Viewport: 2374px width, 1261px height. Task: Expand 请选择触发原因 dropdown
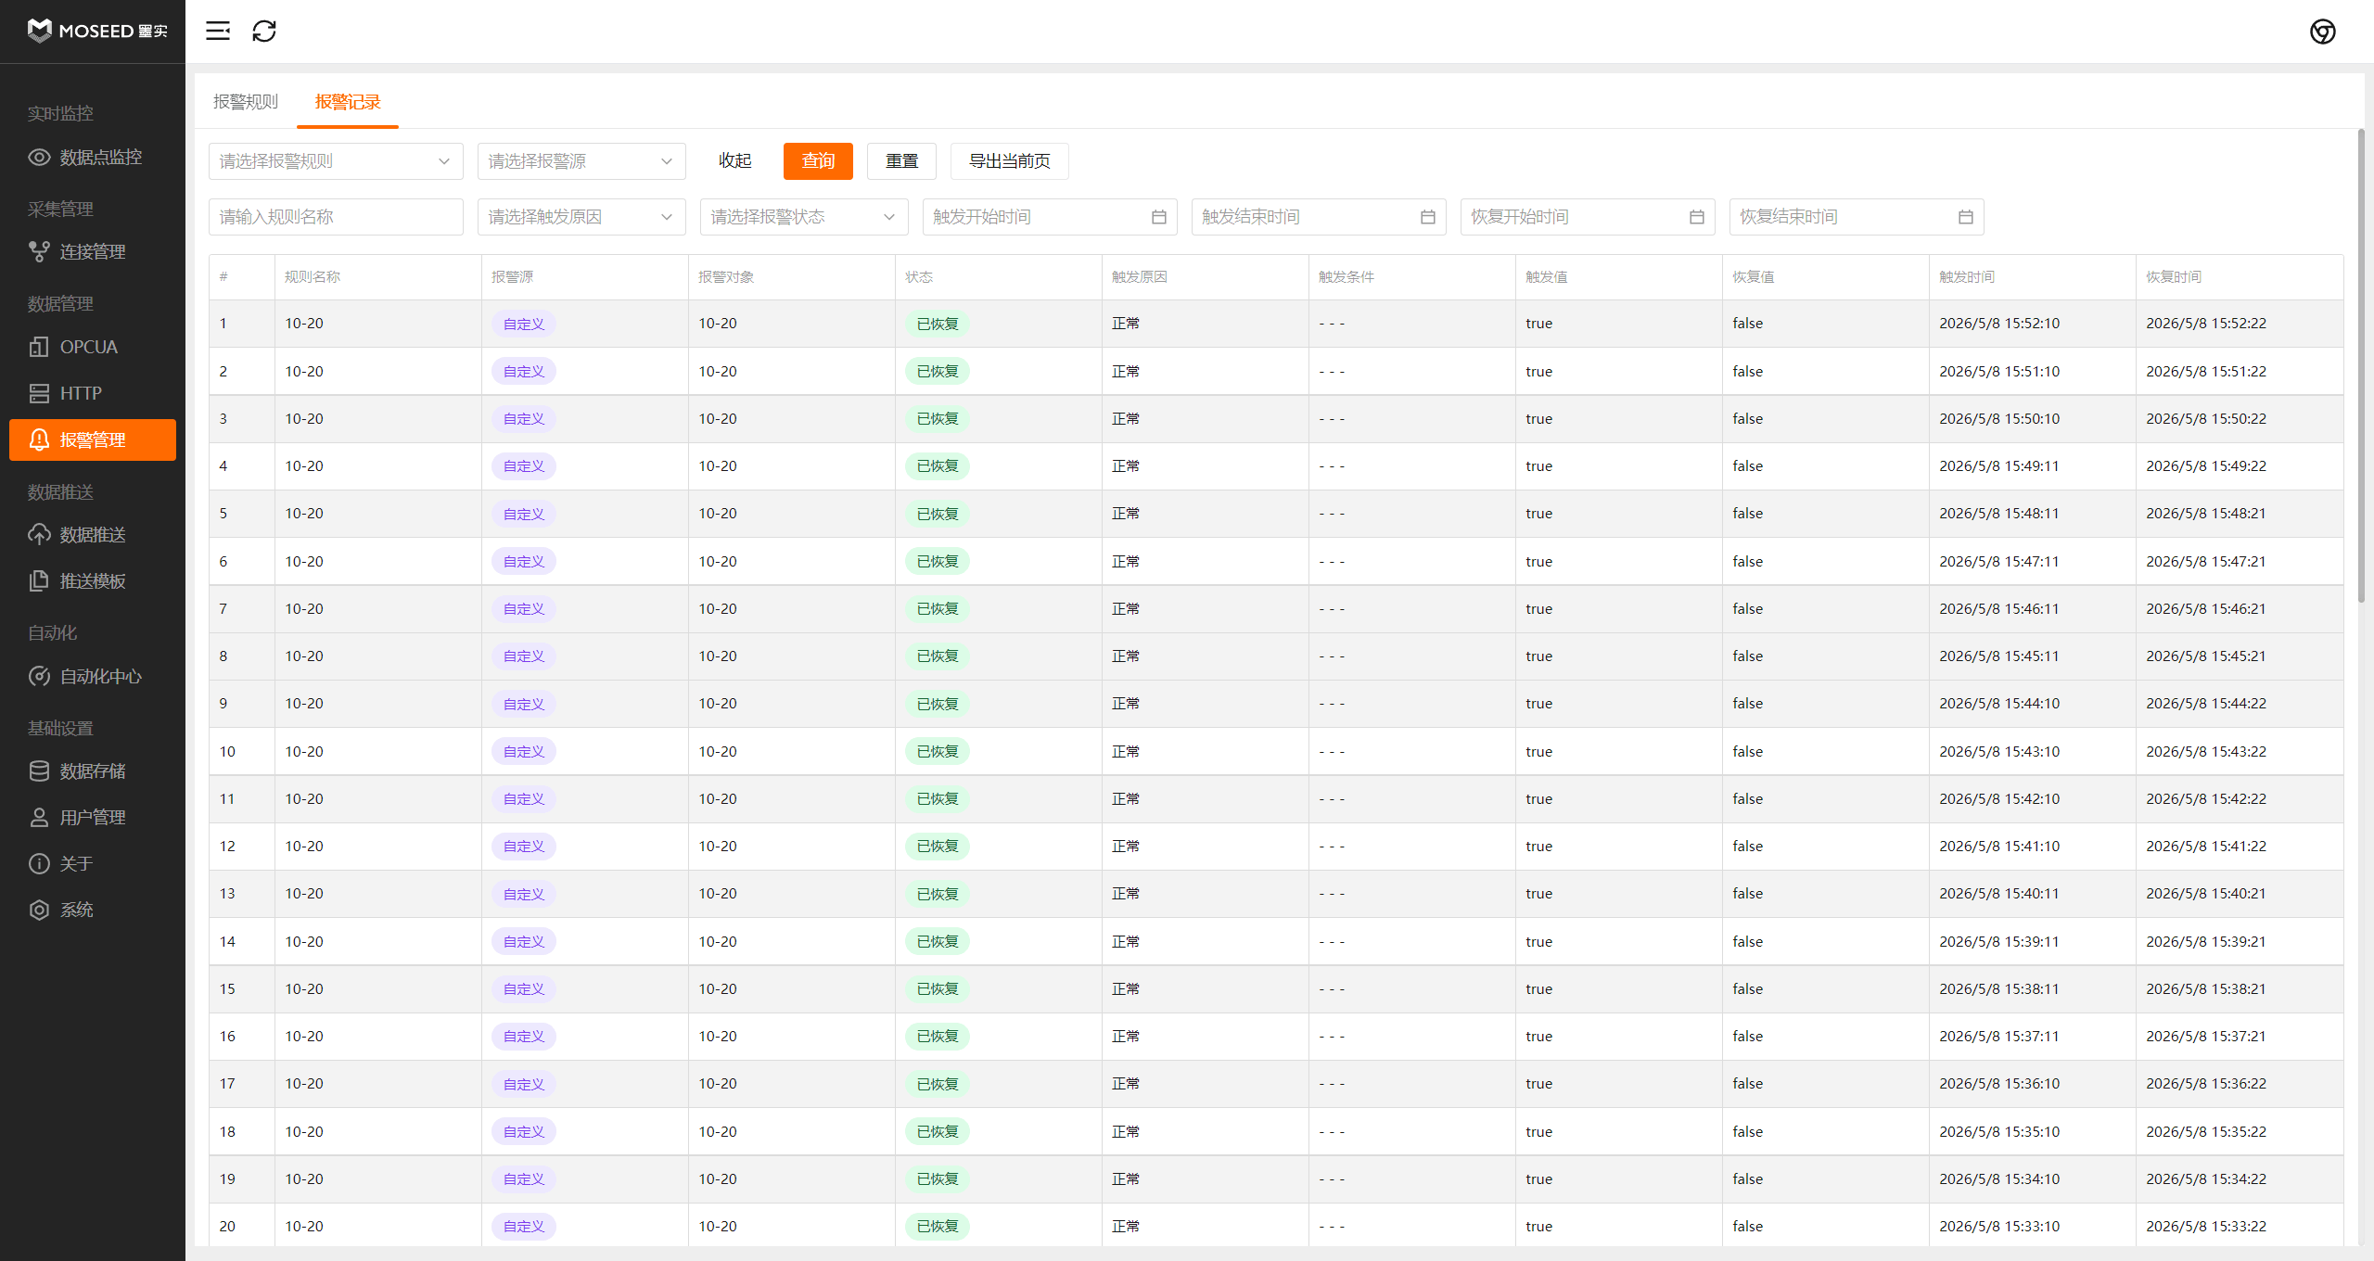click(581, 217)
